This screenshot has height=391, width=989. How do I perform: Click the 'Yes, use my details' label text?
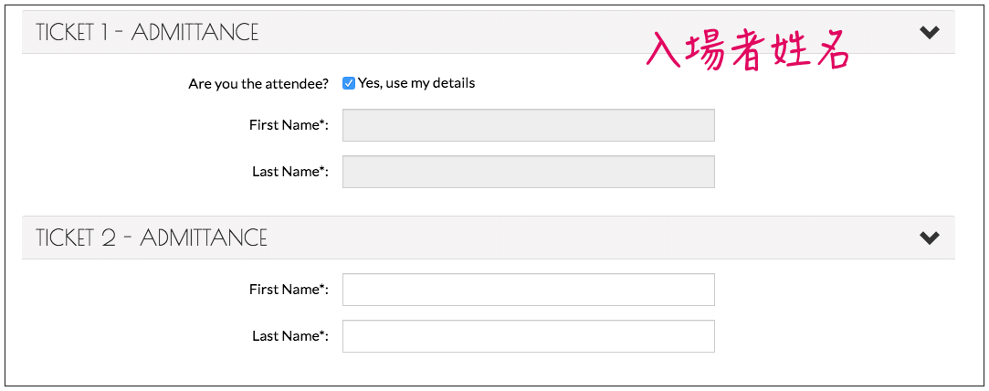(416, 83)
